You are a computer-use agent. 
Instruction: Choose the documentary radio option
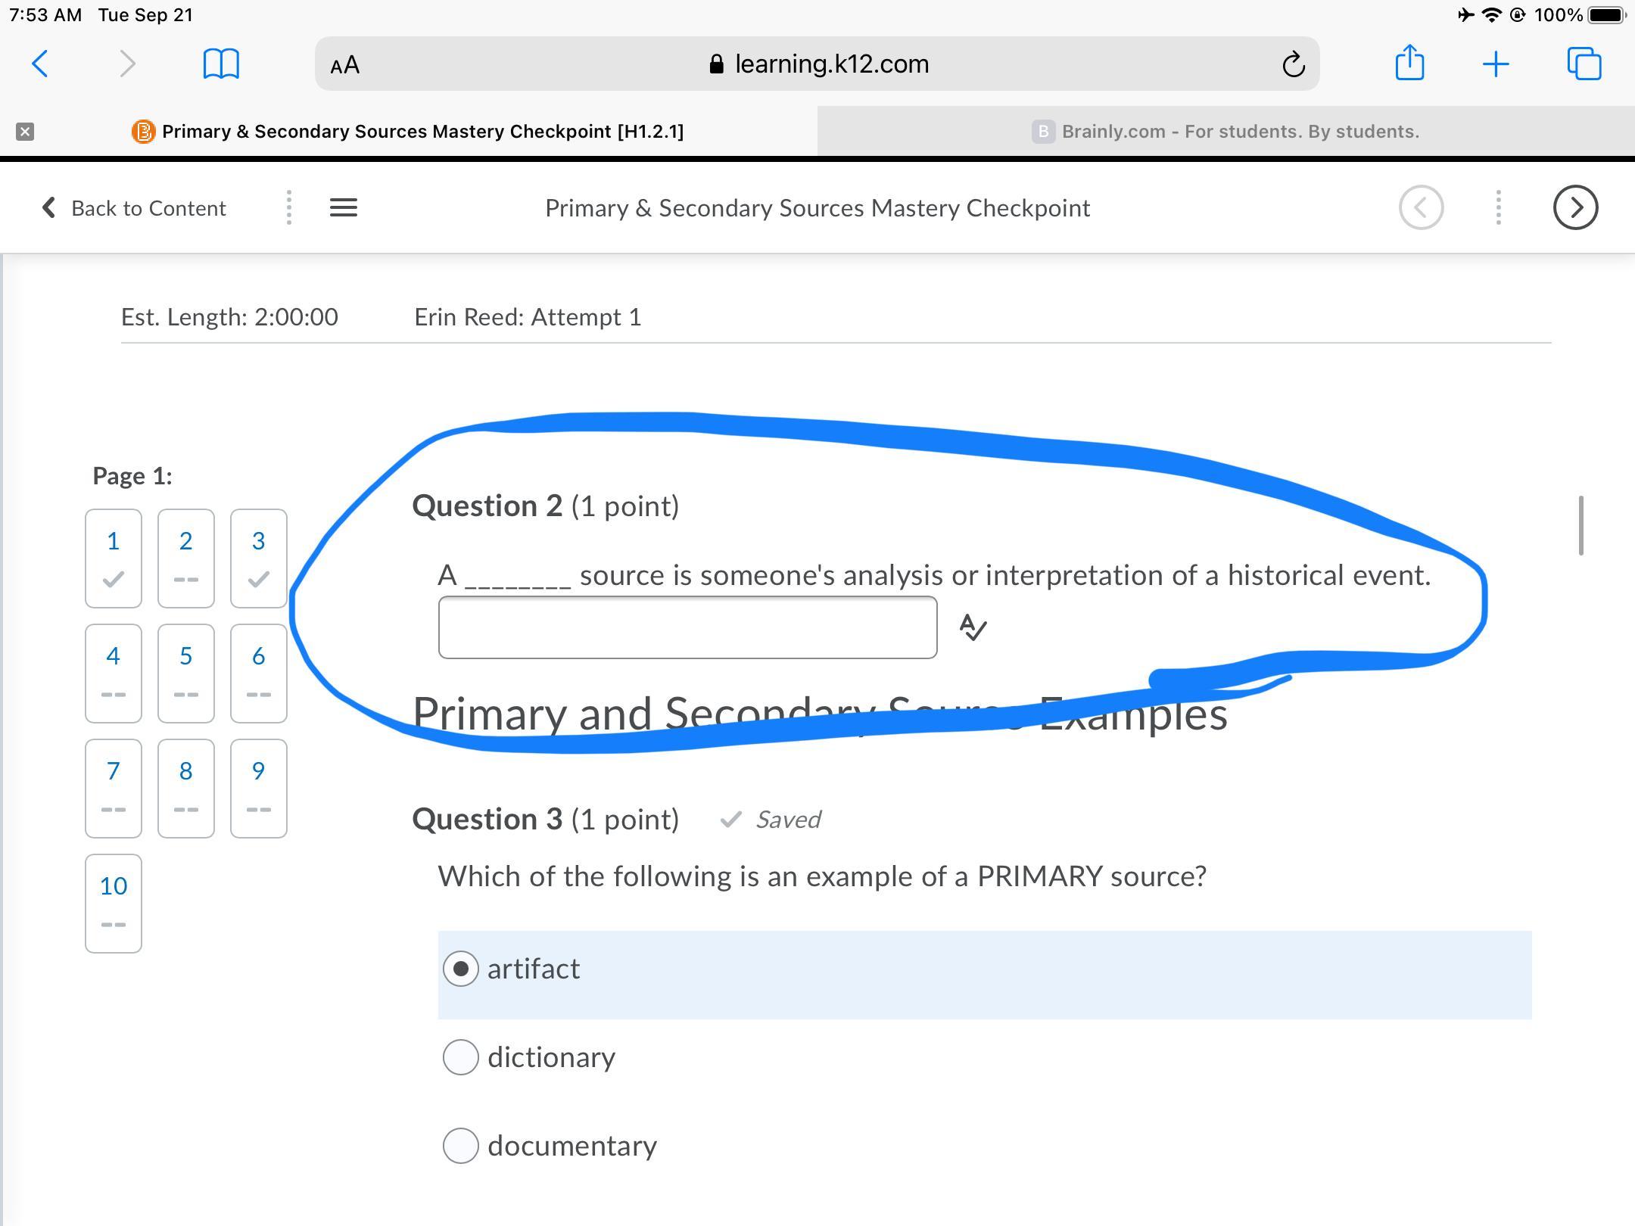(461, 1146)
